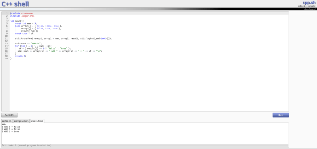Open the cpp.sh site link

point(309,3)
